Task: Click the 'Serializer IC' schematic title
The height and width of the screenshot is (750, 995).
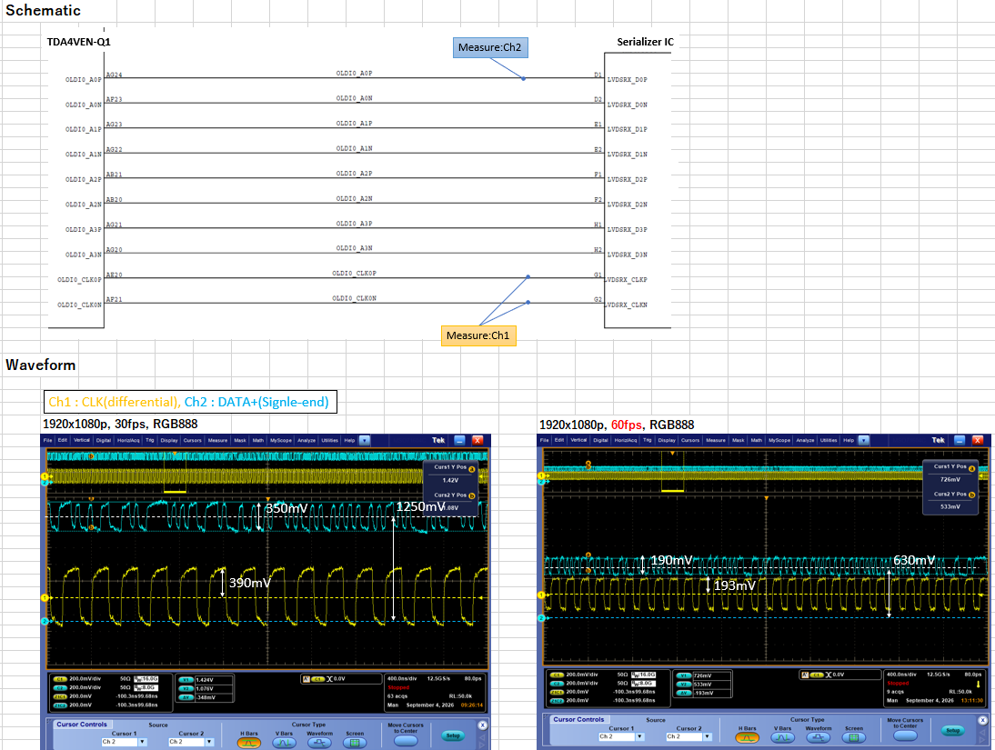Action: 646,42
